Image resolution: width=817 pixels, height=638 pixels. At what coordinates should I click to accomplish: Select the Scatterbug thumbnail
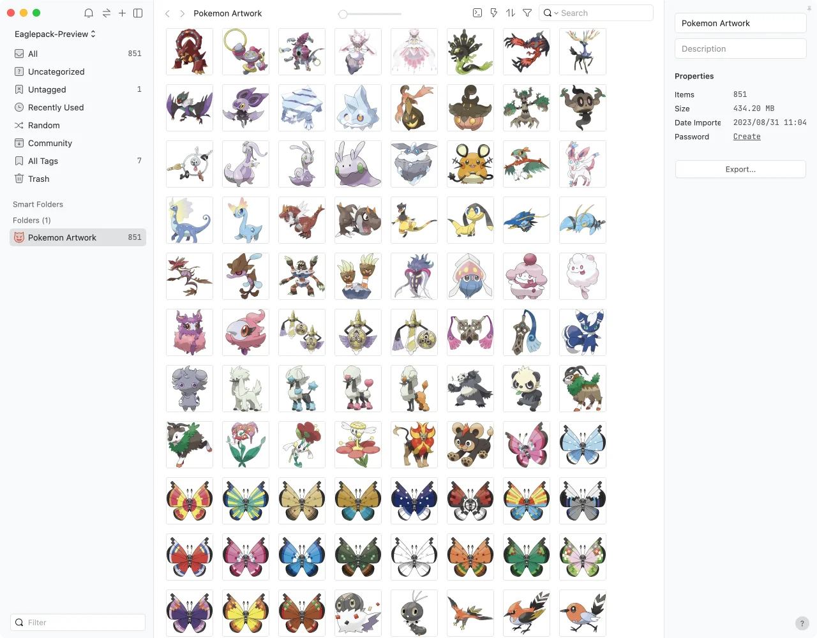(x=414, y=613)
